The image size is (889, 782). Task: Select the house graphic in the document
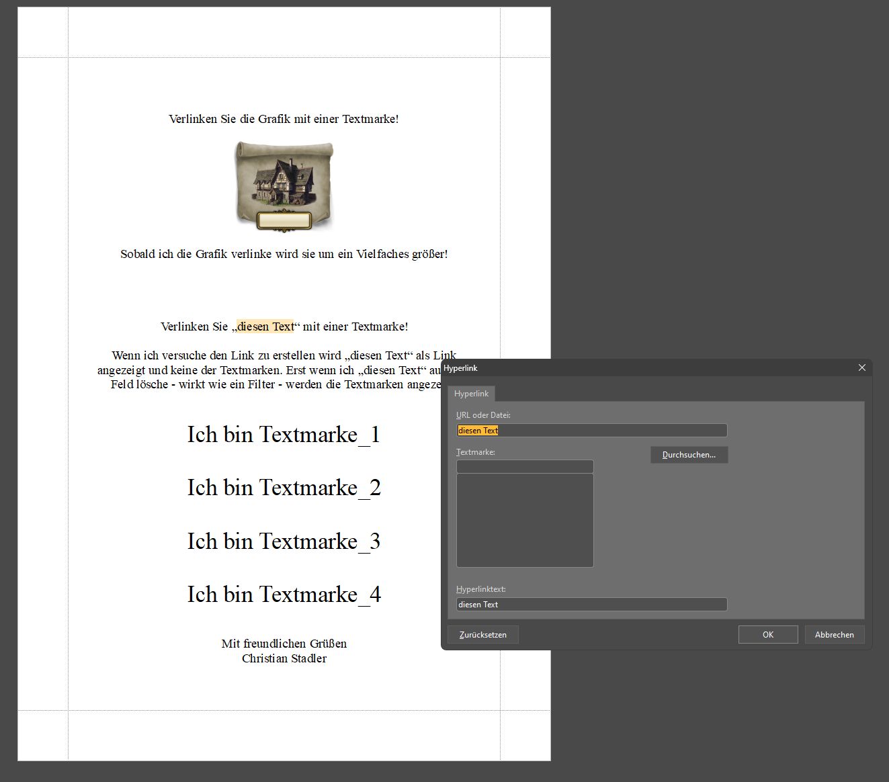[284, 186]
